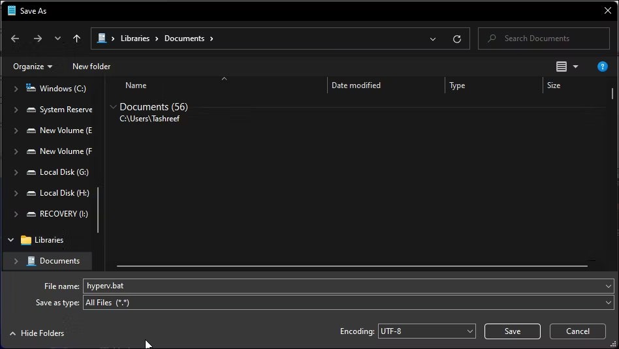Click the RECOVERY (I:) drive icon

pos(31,214)
